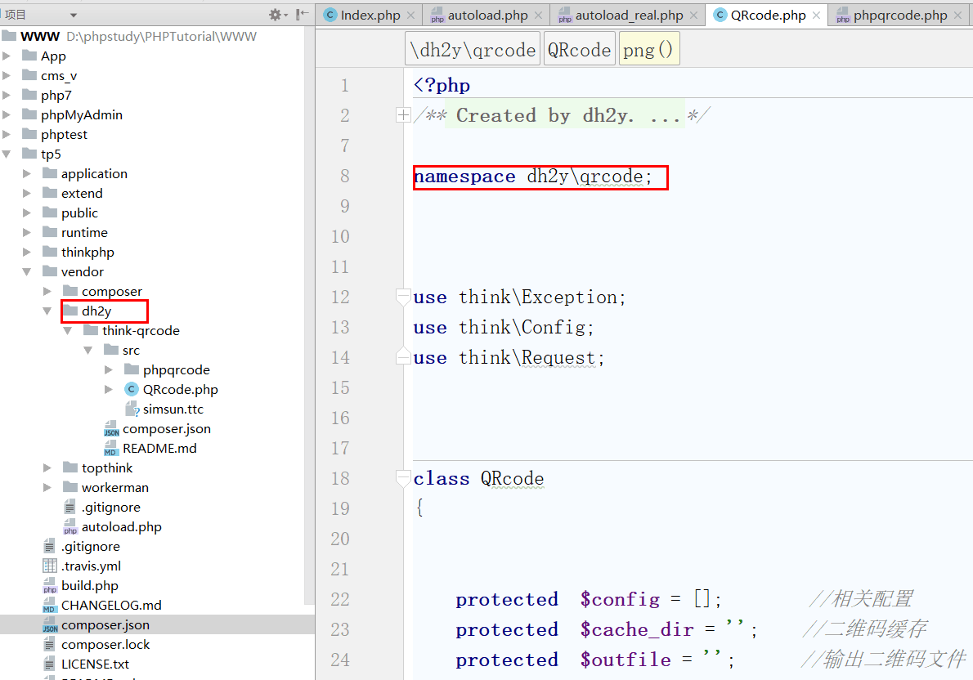
Task: Click the collapse-all icon in project panel
Action: pyautogui.click(x=302, y=14)
